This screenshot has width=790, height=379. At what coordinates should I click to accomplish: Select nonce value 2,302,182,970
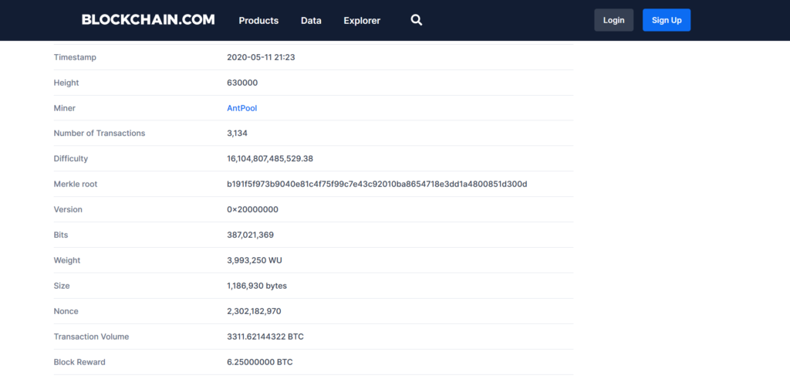pyautogui.click(x=254, y=312)
